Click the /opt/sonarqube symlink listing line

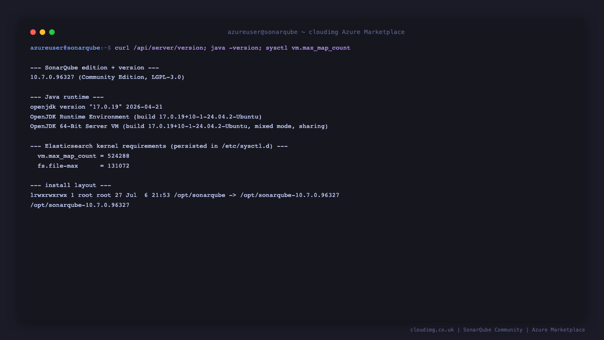click(185, 195)
